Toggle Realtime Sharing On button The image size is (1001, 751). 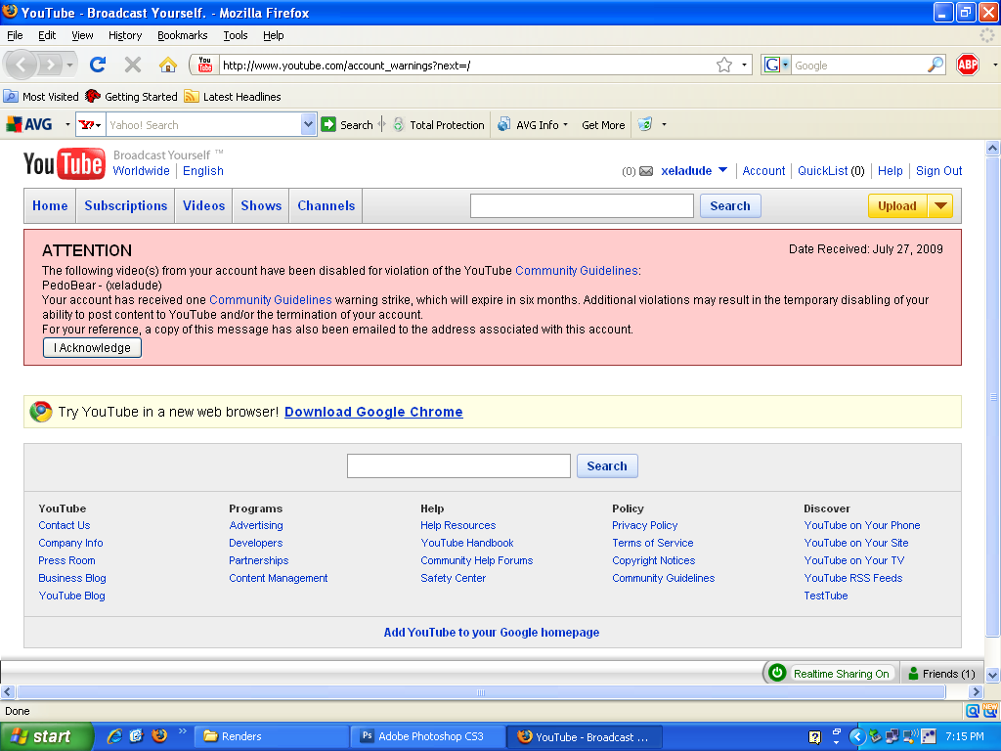[831, 674]
